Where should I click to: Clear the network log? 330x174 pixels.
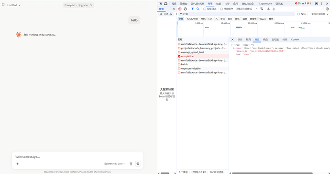[x=185, y=9]
